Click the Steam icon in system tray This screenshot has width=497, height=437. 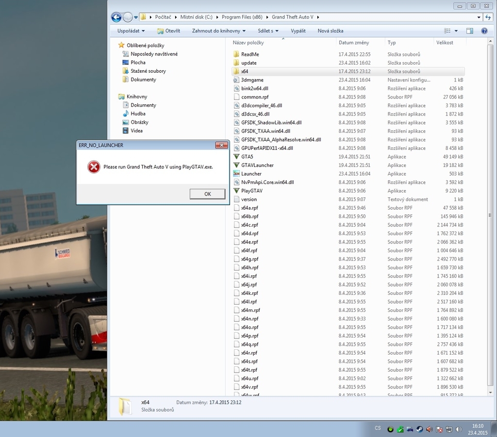tap(420, 429)
